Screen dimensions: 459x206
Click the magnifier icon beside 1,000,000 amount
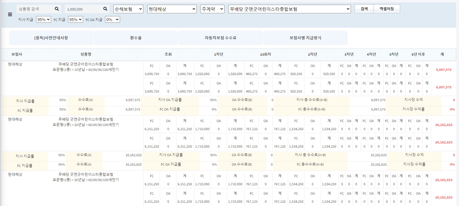click(x=105, y=9)
